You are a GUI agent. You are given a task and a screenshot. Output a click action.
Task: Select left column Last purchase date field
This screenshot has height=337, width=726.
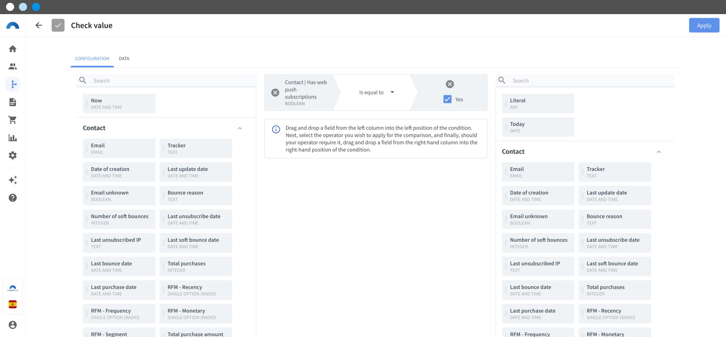click(119, 290)
